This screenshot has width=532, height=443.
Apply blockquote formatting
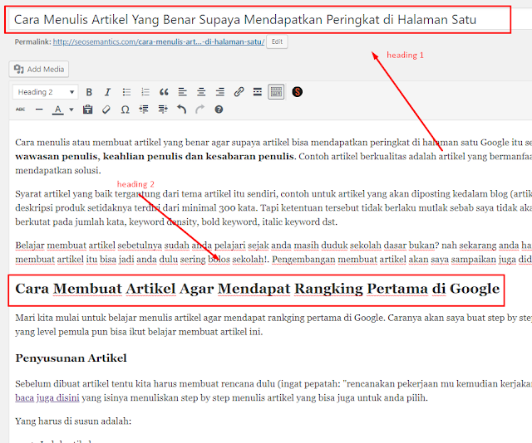(164, 92)
